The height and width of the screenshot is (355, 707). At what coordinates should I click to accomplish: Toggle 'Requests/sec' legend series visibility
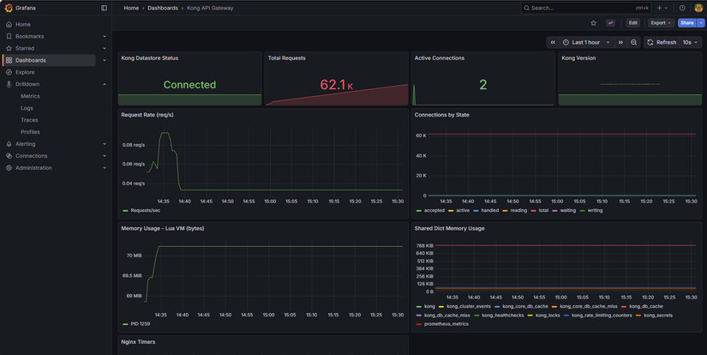click(144, 210)
